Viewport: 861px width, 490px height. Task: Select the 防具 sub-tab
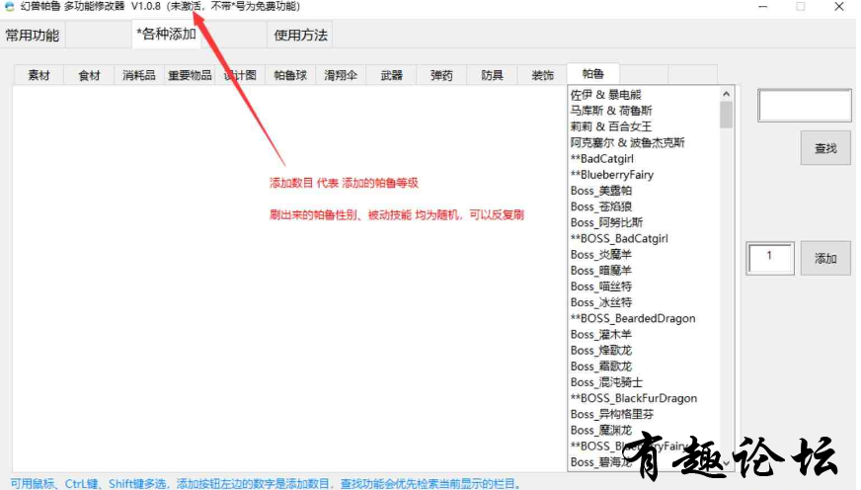(492, 75)
